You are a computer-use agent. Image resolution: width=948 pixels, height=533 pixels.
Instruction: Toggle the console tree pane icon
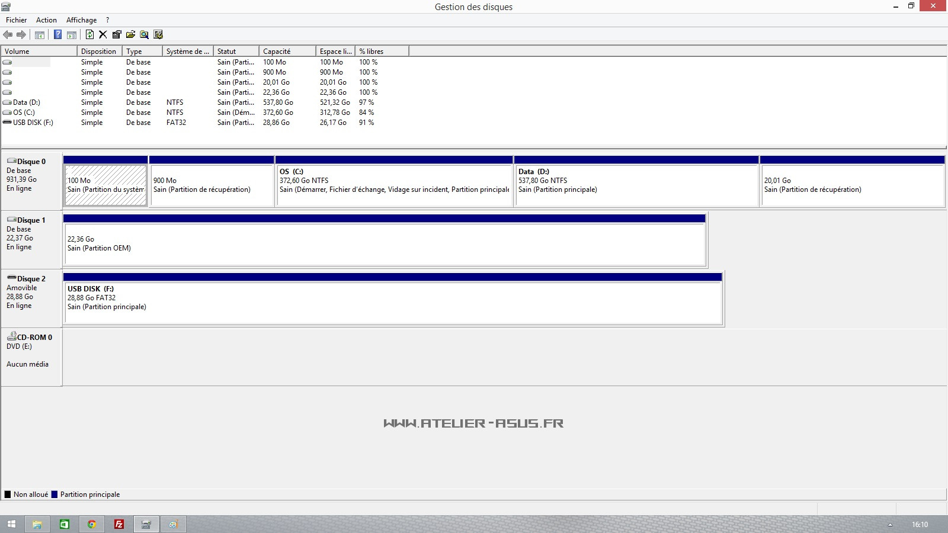(40, 34)
